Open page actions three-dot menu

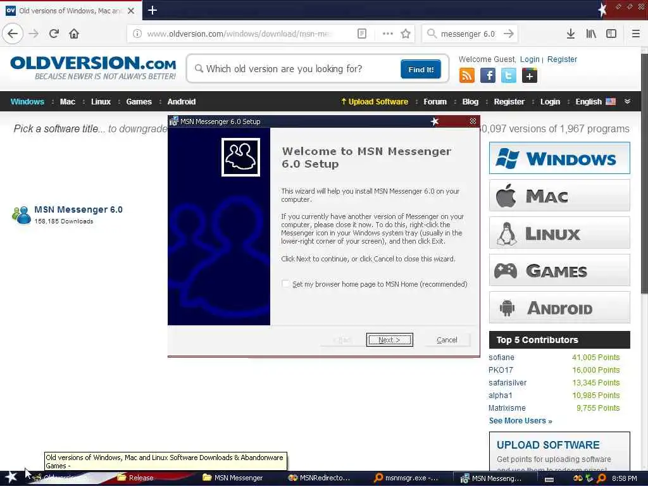[388, 34]
